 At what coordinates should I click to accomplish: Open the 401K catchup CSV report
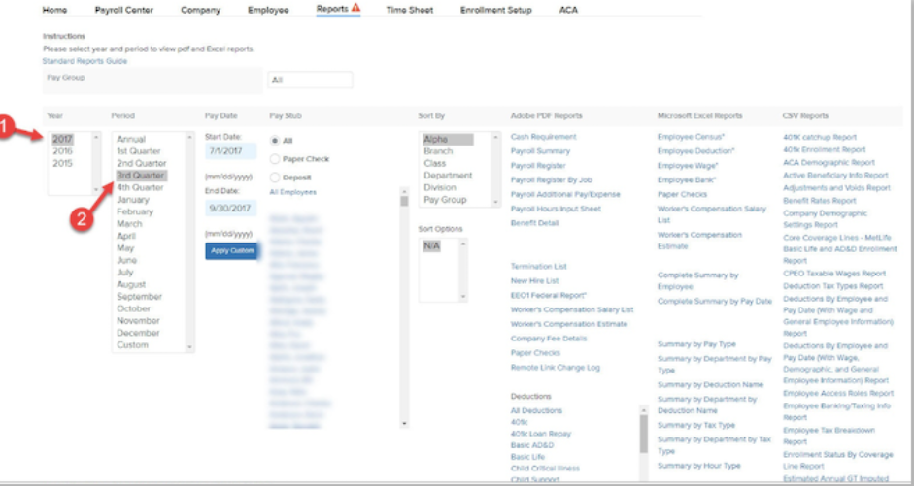[819, 137]
